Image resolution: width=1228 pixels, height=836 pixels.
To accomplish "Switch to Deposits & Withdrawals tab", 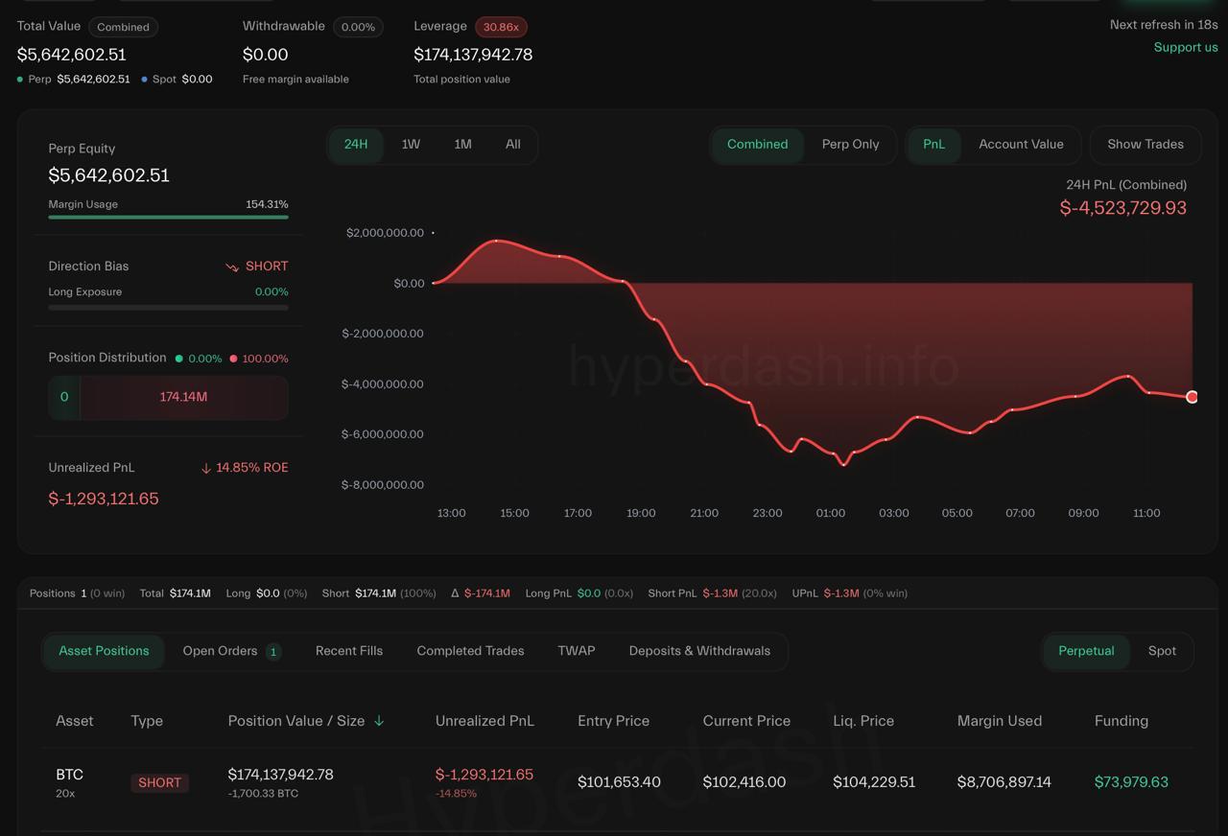I will [699, 651].
